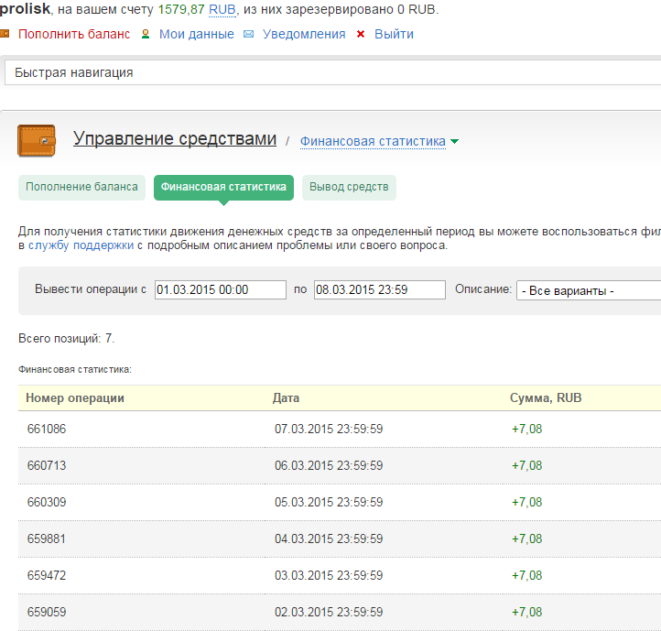
Task: Click the prolisk username text
Action: [x=26, y=9]
